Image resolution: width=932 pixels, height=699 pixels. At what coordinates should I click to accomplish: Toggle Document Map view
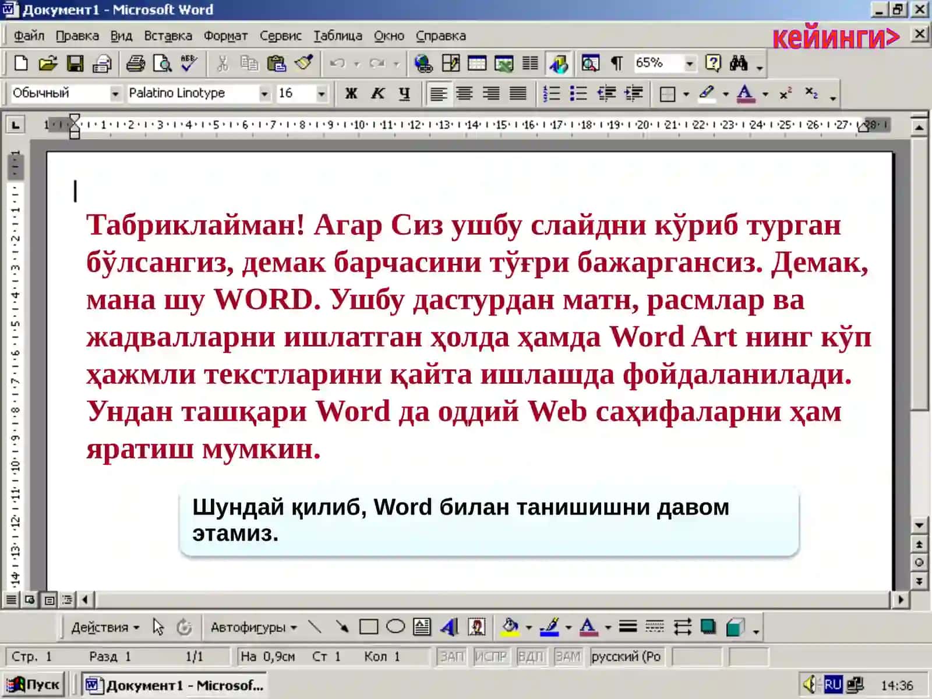(590, 63)
